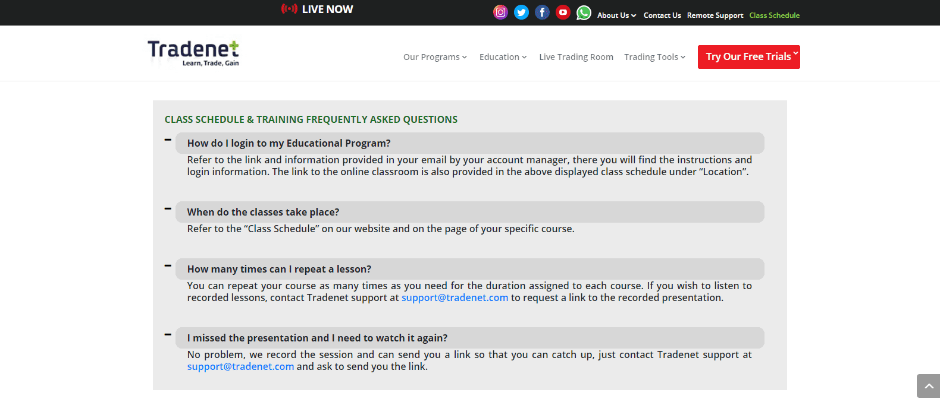Click the 'Learn, Trade, Gain' tagline text
The width and height of the screenshot is (940, 402).
click(211, 63)
